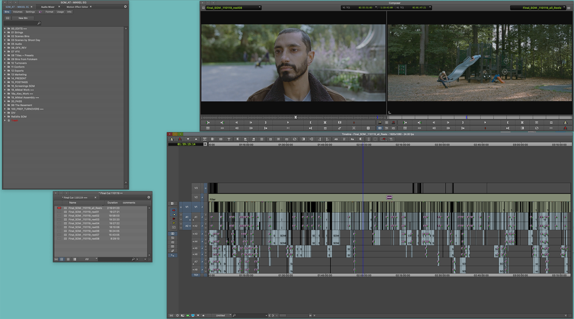Enable the red Segment Overwrite smart tool
The image size is (574, 319).
174,210
